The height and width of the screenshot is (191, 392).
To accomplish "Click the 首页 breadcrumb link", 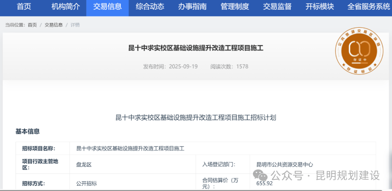I will (x=32, y=25).
